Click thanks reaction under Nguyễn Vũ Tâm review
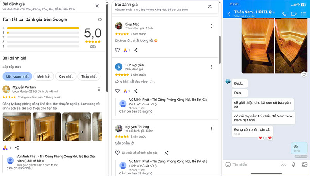Viewport: 310px width, 176px height. (x=5, y=148)
